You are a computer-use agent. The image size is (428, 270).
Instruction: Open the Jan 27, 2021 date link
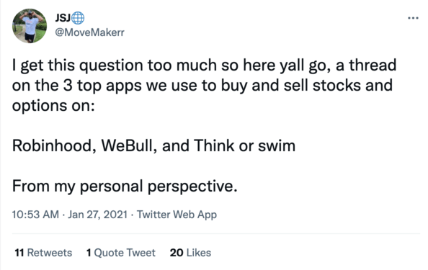[x=98, y=215]
